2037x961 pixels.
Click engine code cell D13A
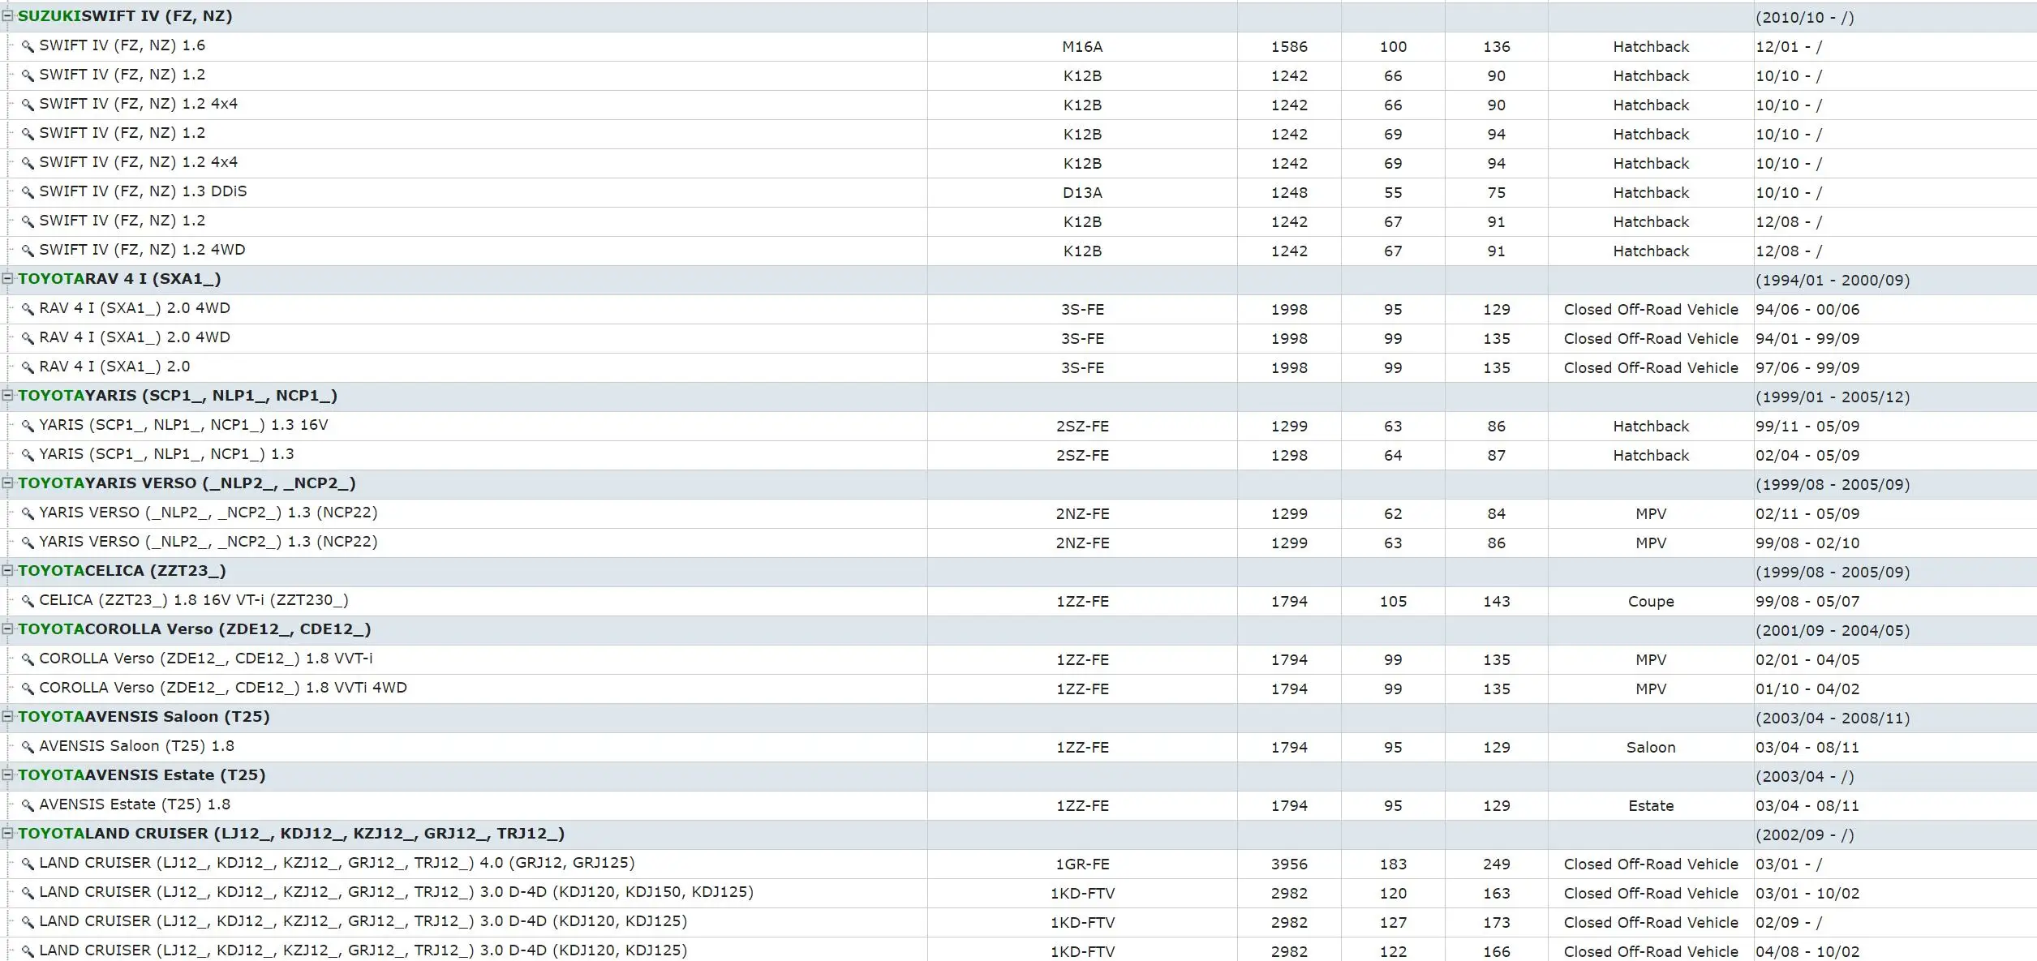coord(1082,193)
